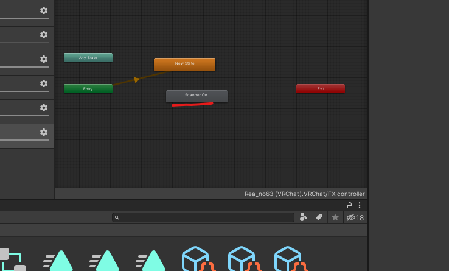Open Search by Label tag filter
The width and height of the screenshot is (449, 271).
tap(319, 217)
